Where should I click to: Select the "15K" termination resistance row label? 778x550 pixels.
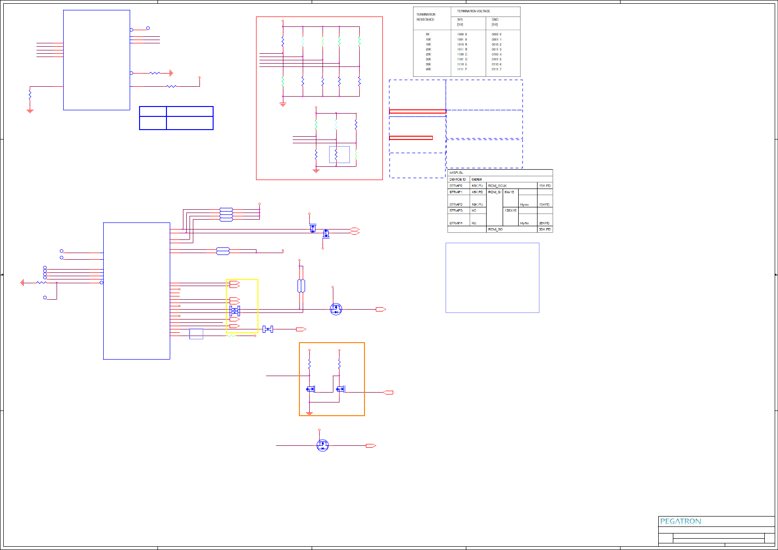[428, 44]
